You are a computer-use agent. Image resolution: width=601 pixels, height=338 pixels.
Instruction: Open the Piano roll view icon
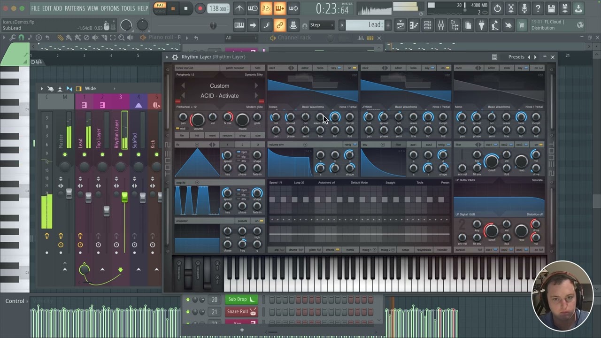[414, 25]
